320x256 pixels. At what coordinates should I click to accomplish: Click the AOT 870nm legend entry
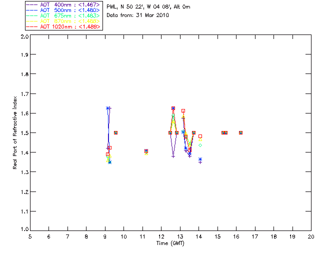pos(63,21)
